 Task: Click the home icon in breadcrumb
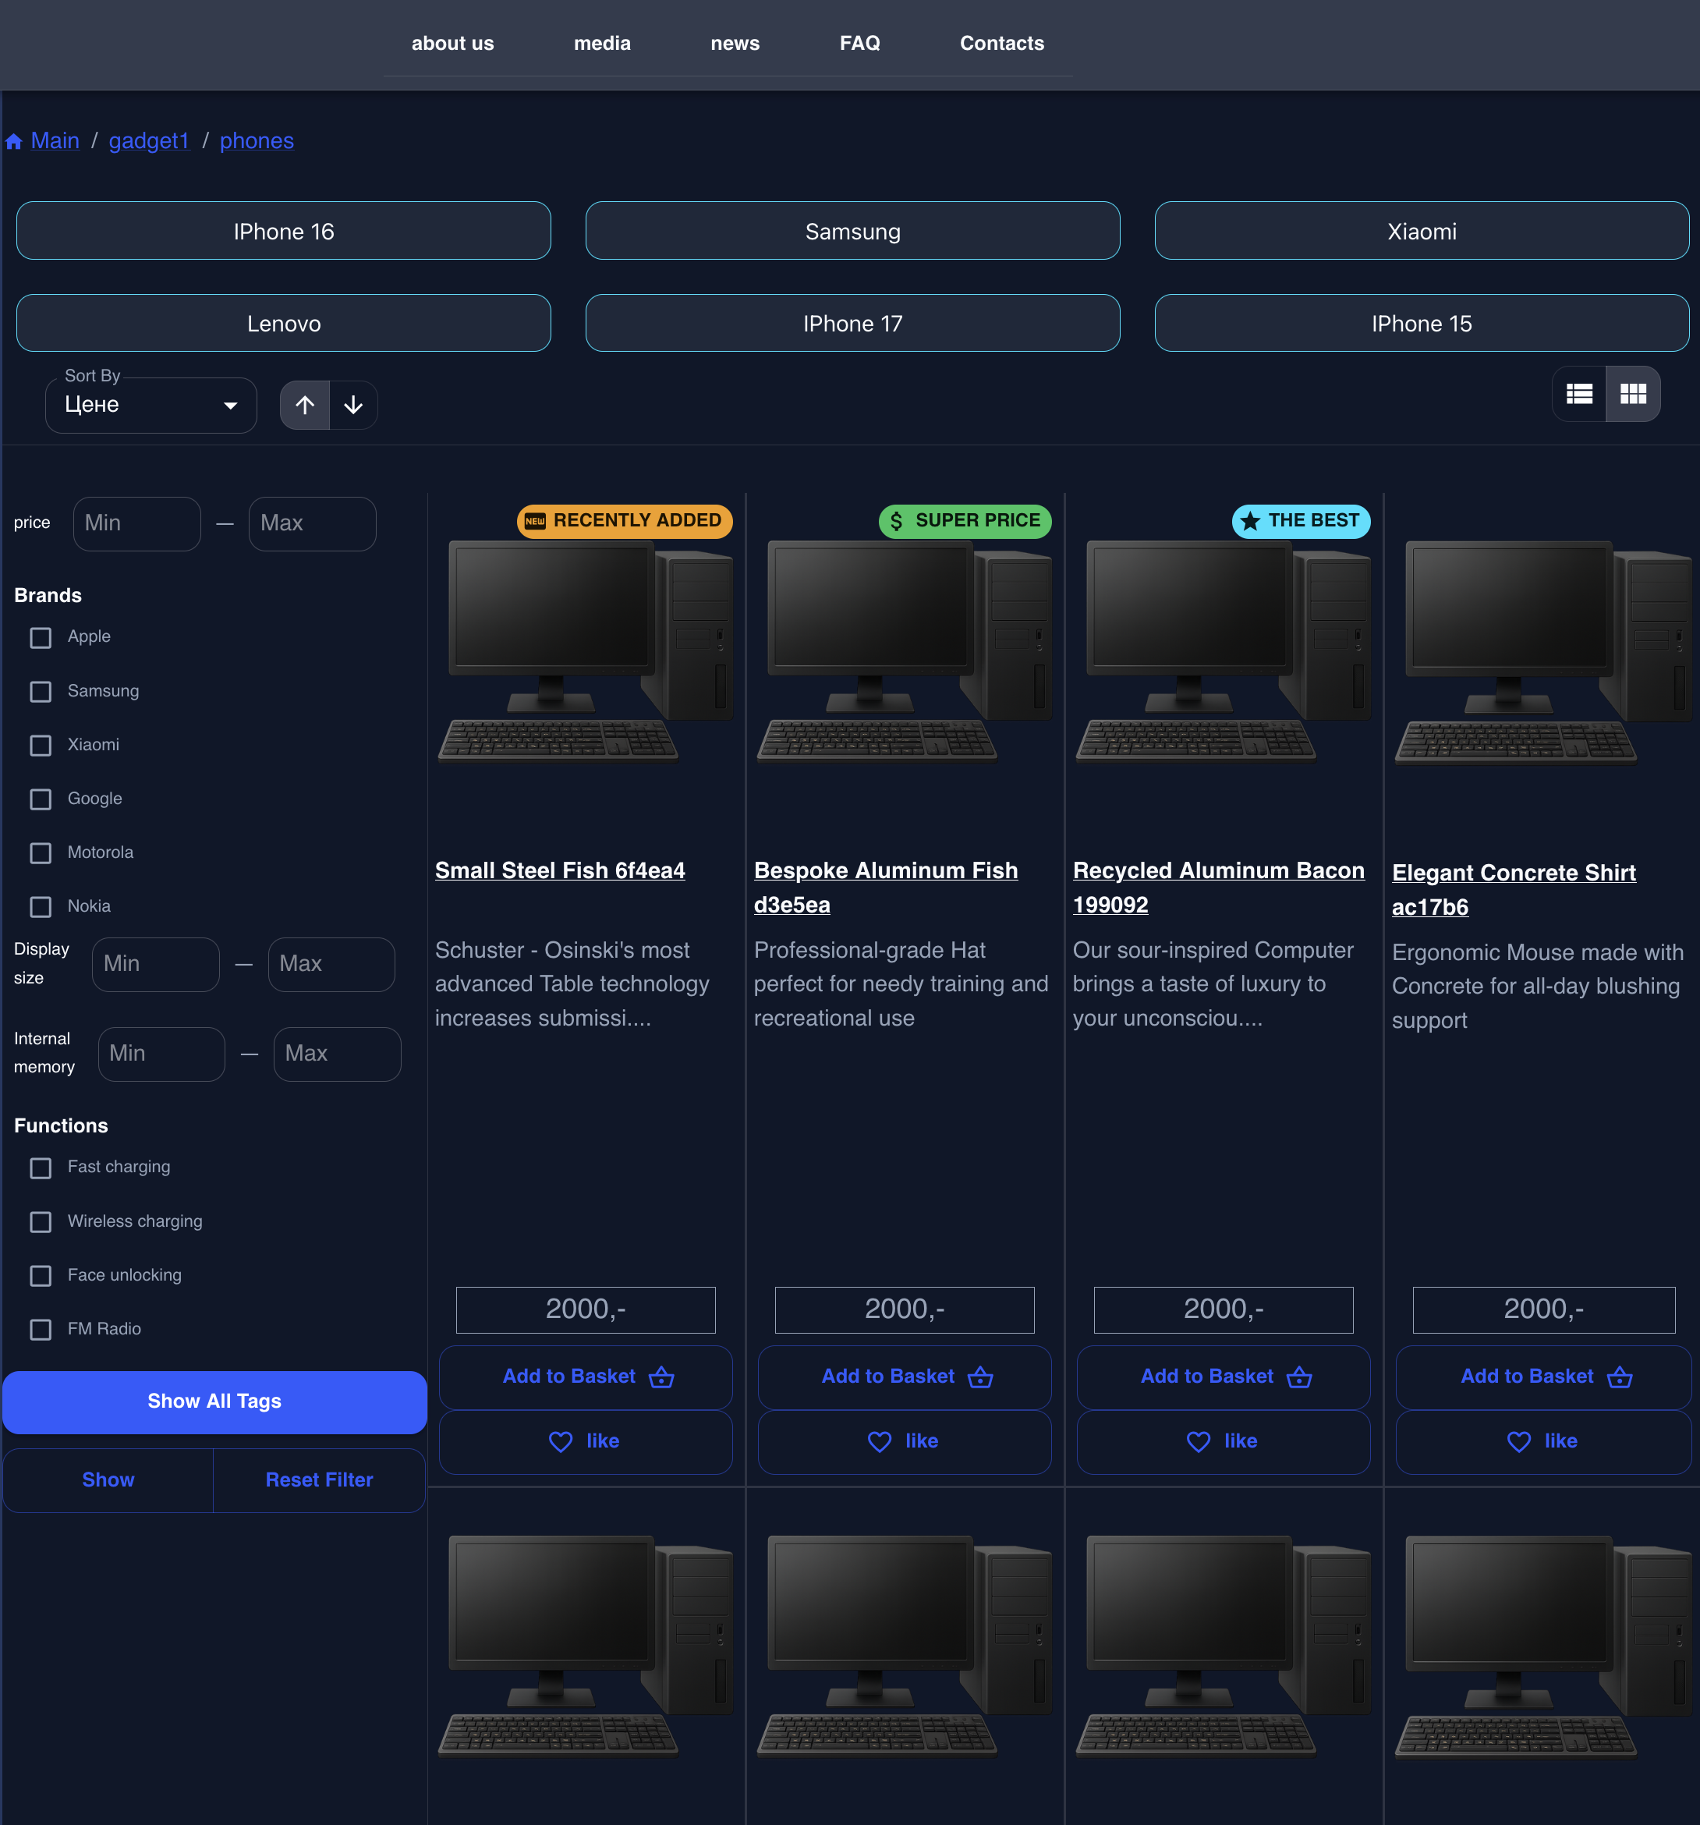click(x=14, y=141)
